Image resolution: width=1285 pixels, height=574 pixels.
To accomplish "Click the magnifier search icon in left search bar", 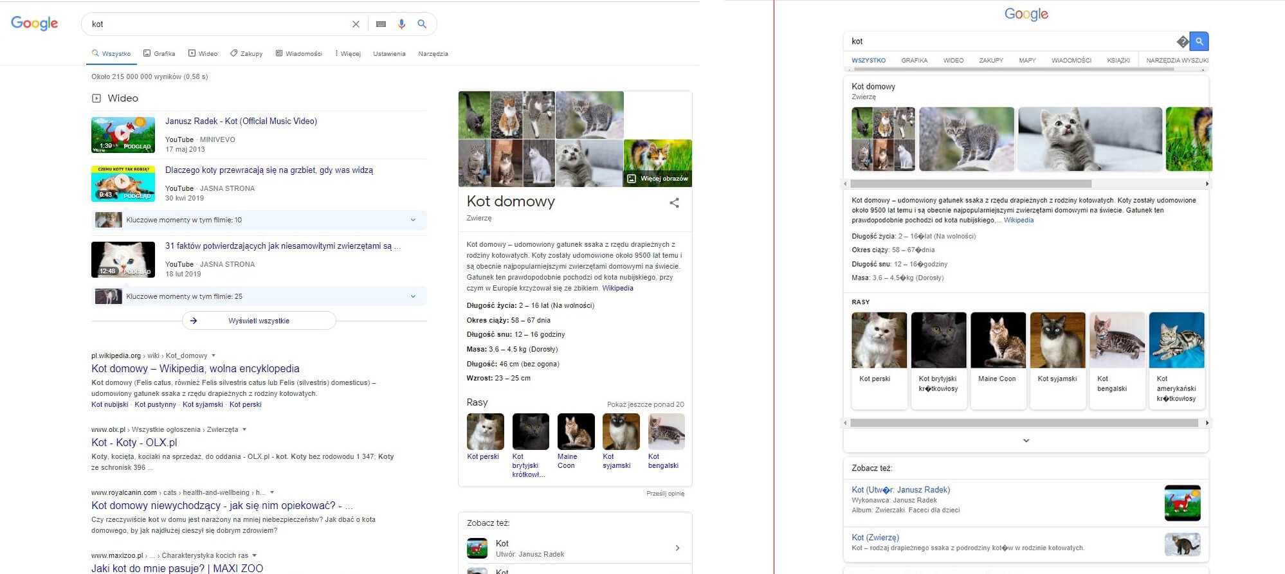I will (x=422, y=24).
